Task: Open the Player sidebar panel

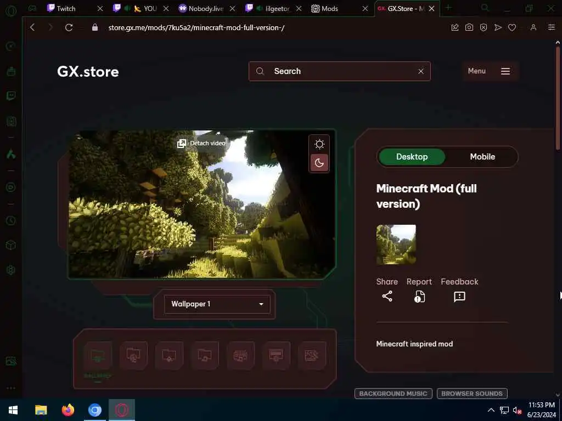Action: (x=11, y=187)
